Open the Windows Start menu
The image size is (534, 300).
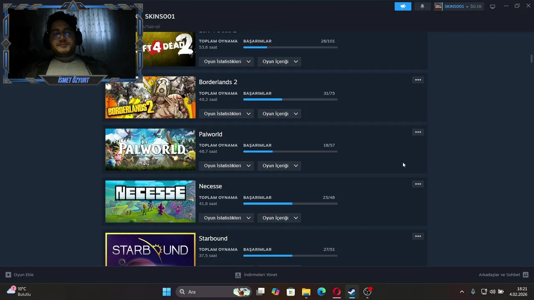point(166,292)
